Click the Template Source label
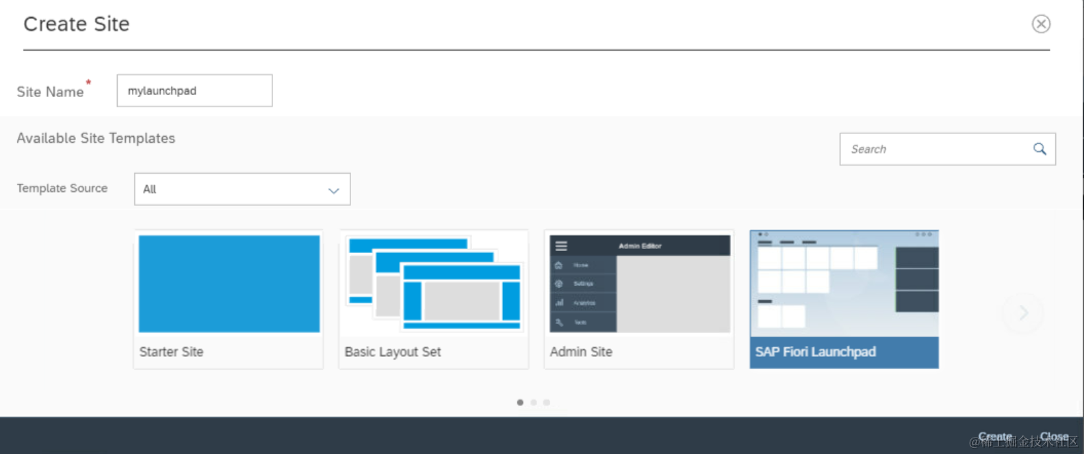 pos(62,188)
